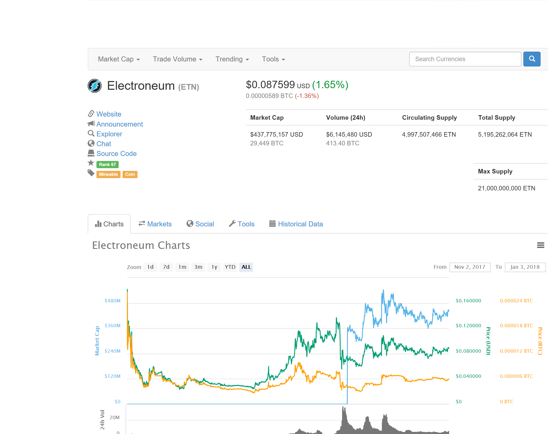
Task: Click the chain-link icon beside Website
Action: 91,114
